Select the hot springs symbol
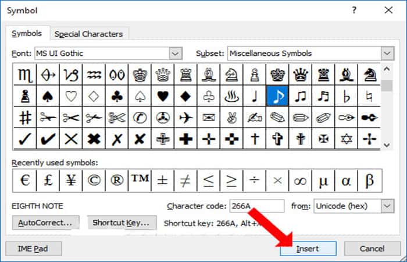 [231, 96]
